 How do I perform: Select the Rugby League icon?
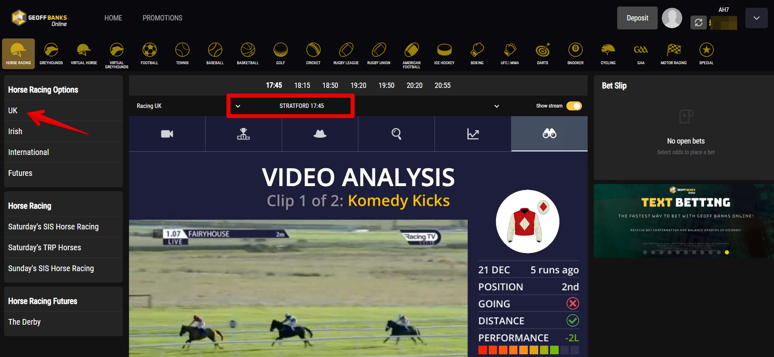[x=346, y=54]
